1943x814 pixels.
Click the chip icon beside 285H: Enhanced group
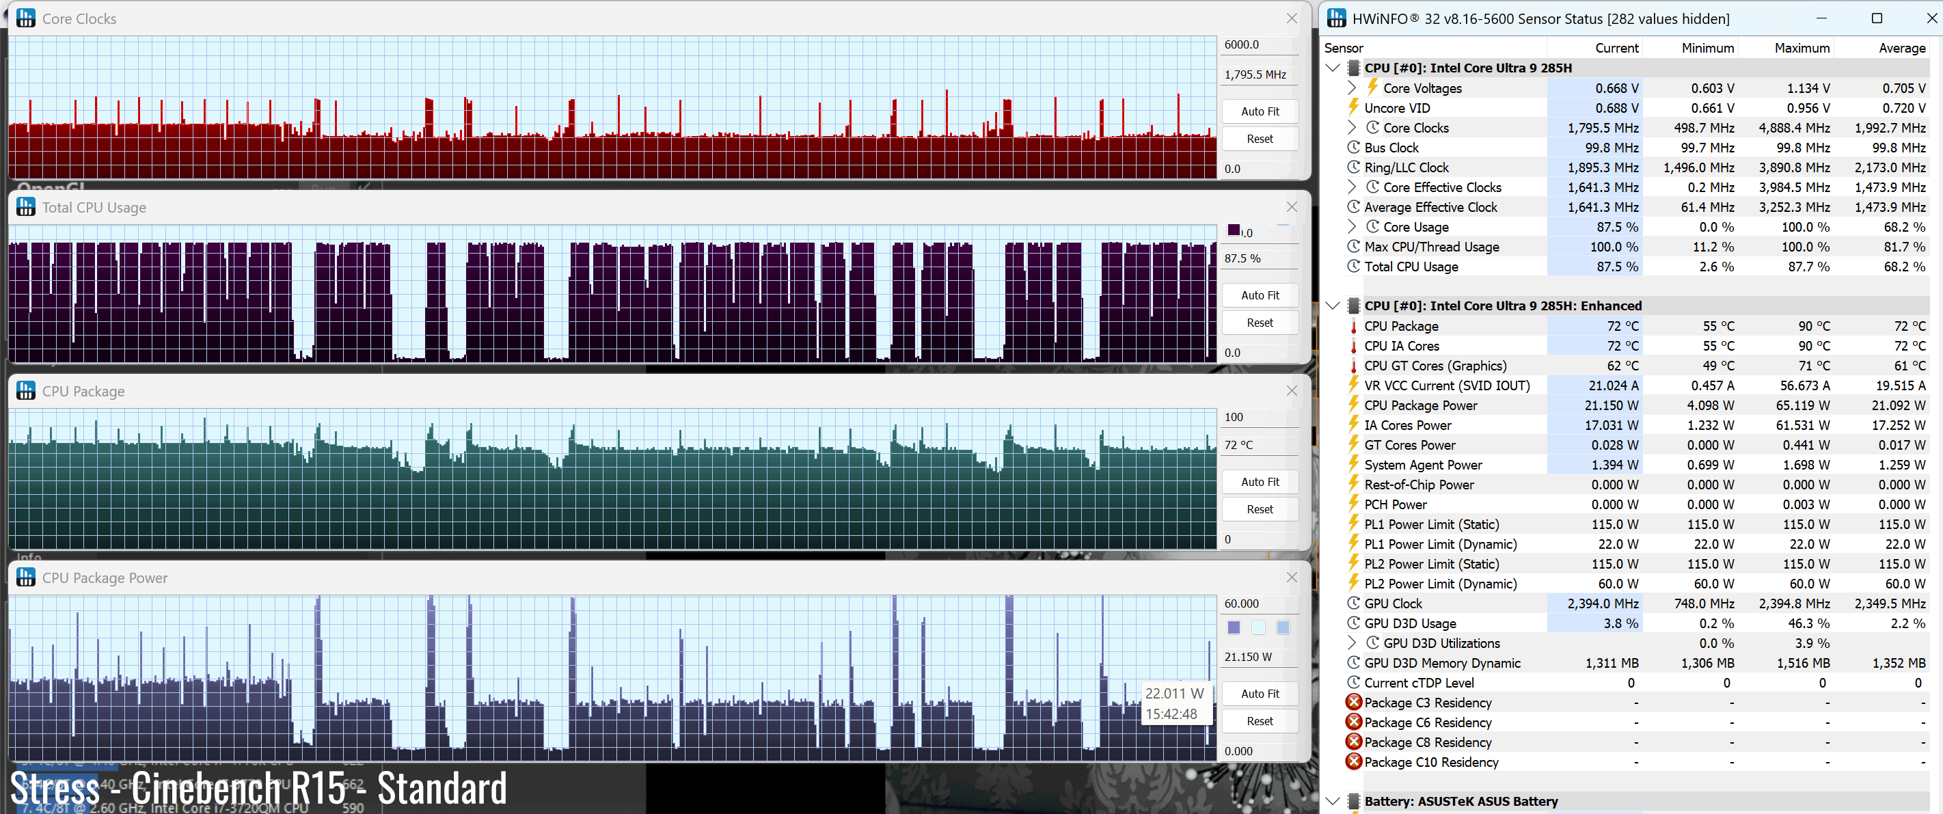1354,306
